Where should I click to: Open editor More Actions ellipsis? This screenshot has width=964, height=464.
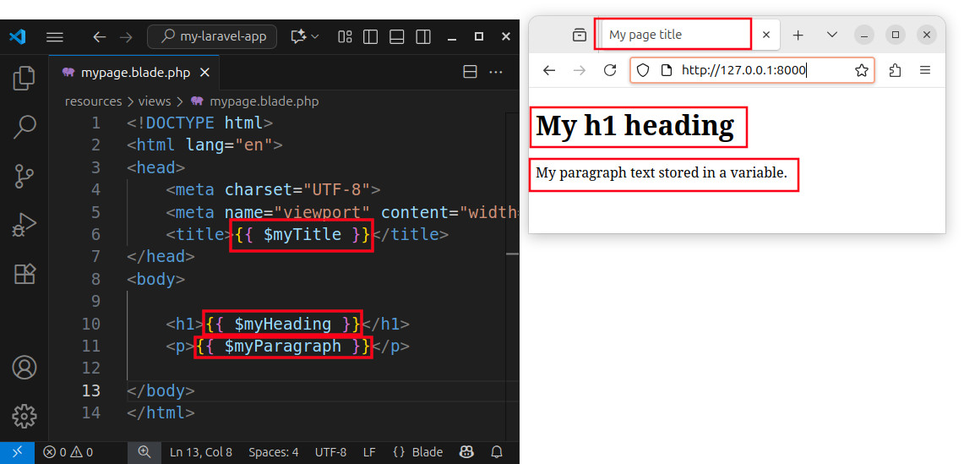coord(496,73)
